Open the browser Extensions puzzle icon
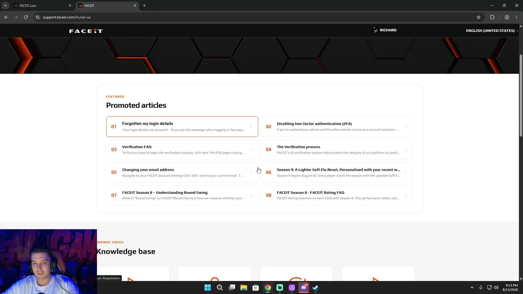This screenshot has width=523, height=294. coord(492,17)
